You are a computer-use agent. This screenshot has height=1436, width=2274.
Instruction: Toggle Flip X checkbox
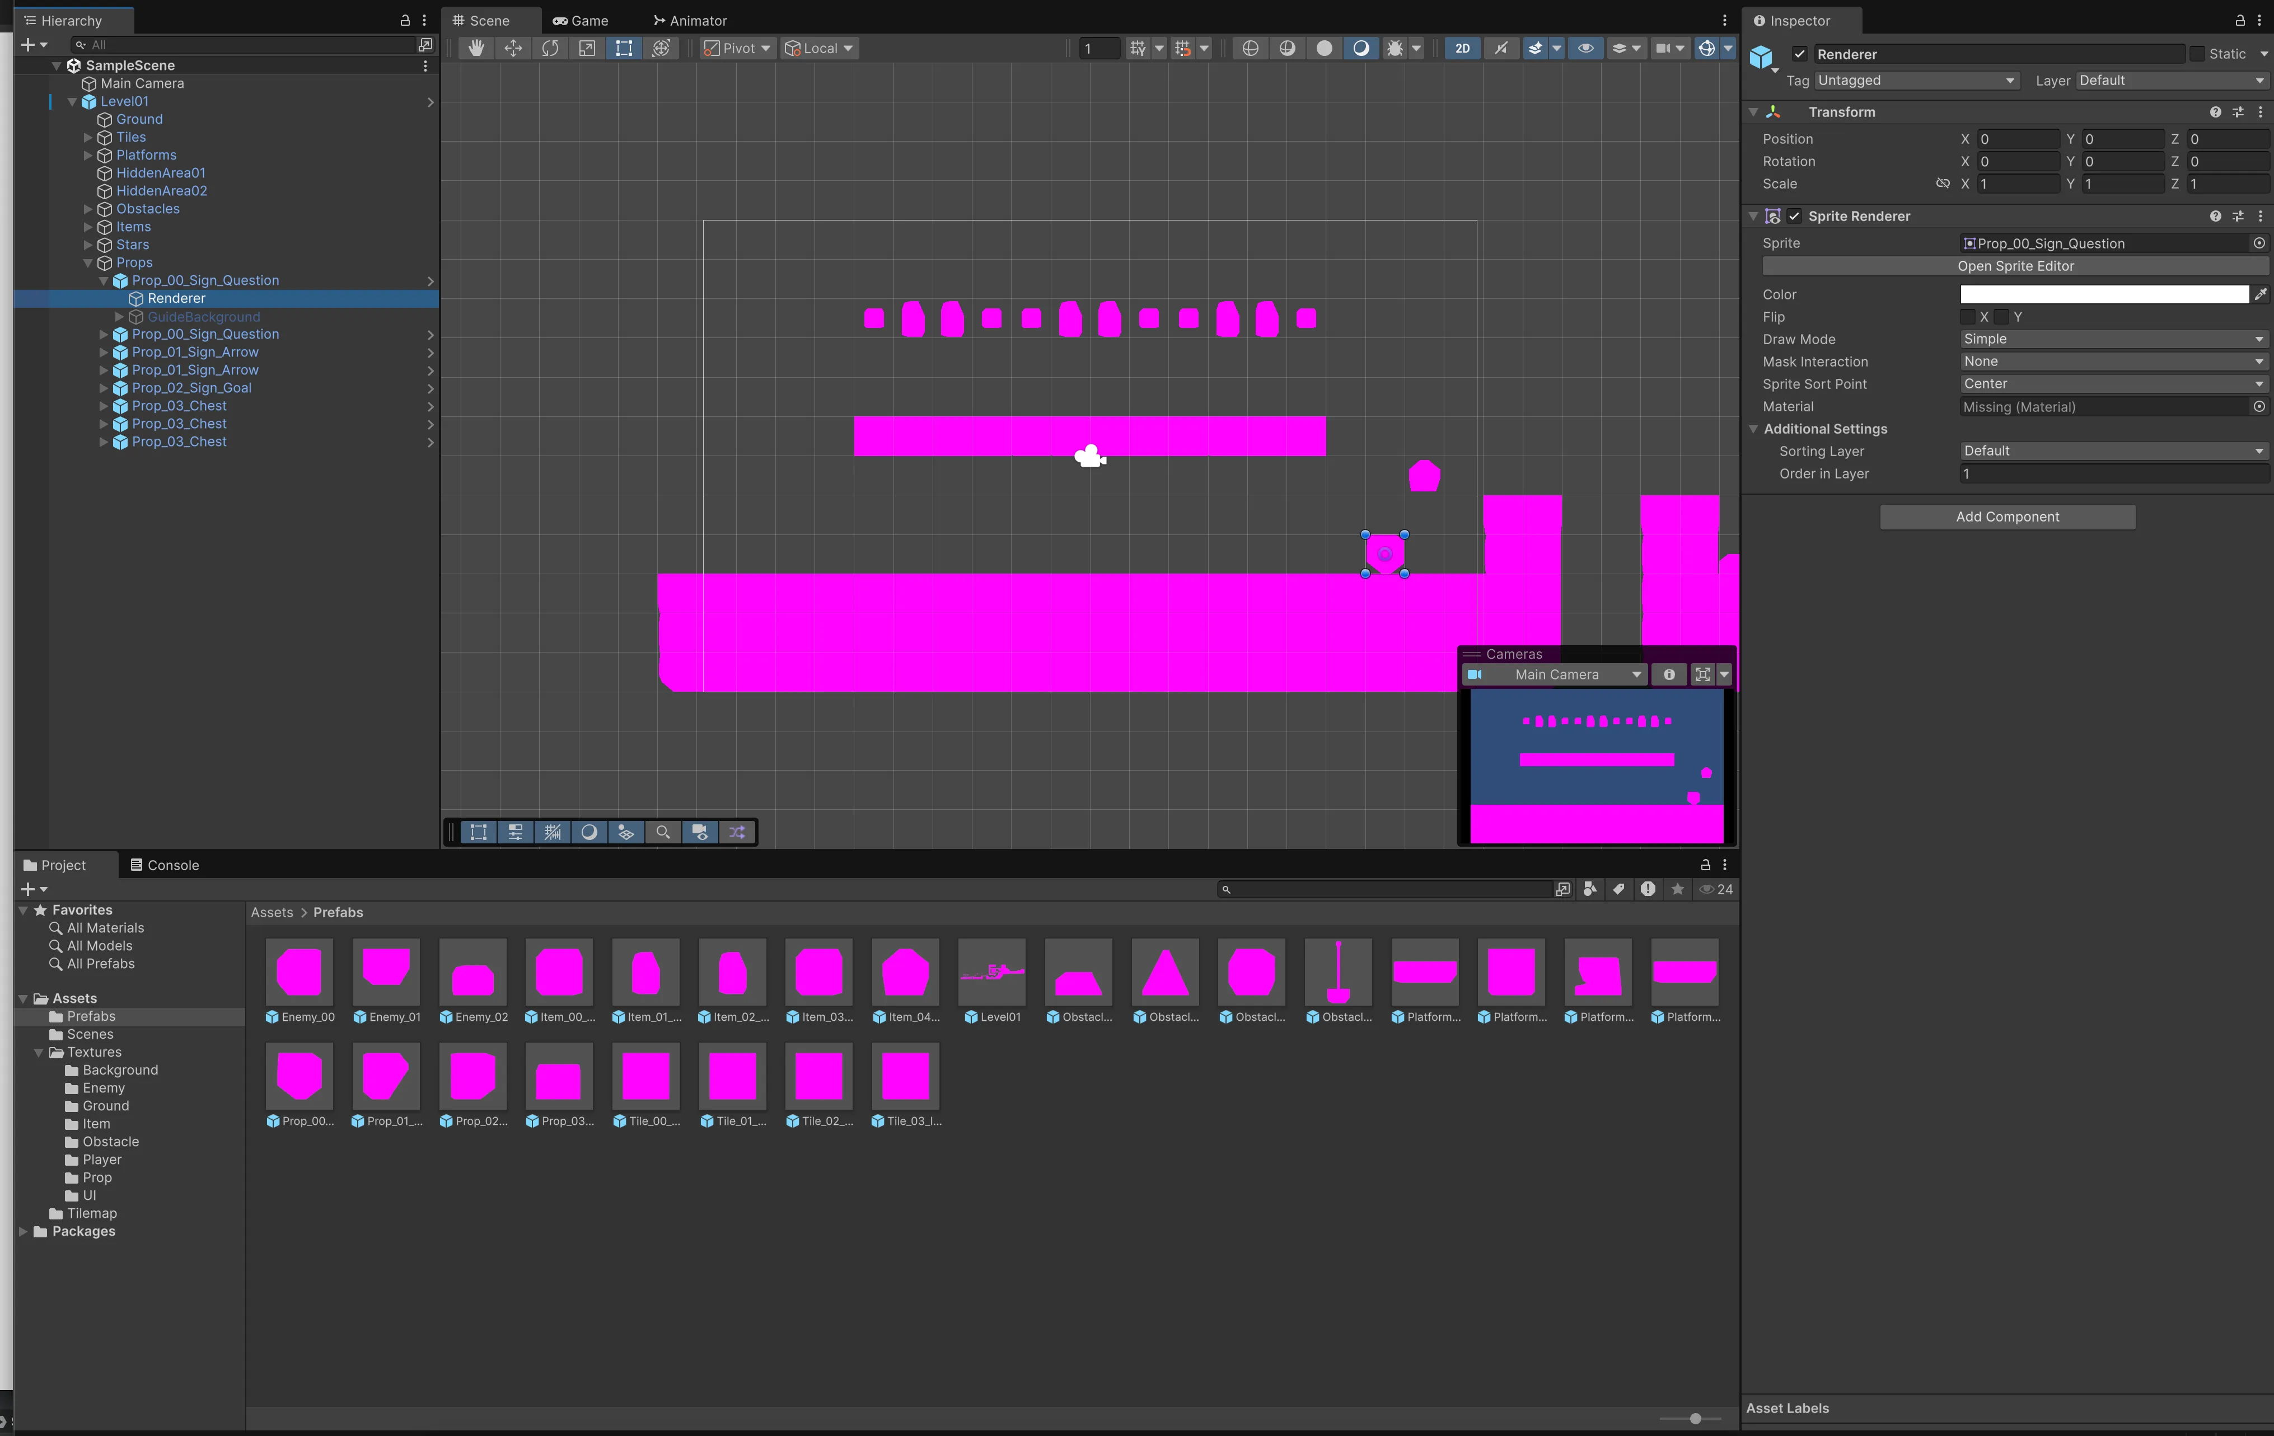tap(1968, 316)
